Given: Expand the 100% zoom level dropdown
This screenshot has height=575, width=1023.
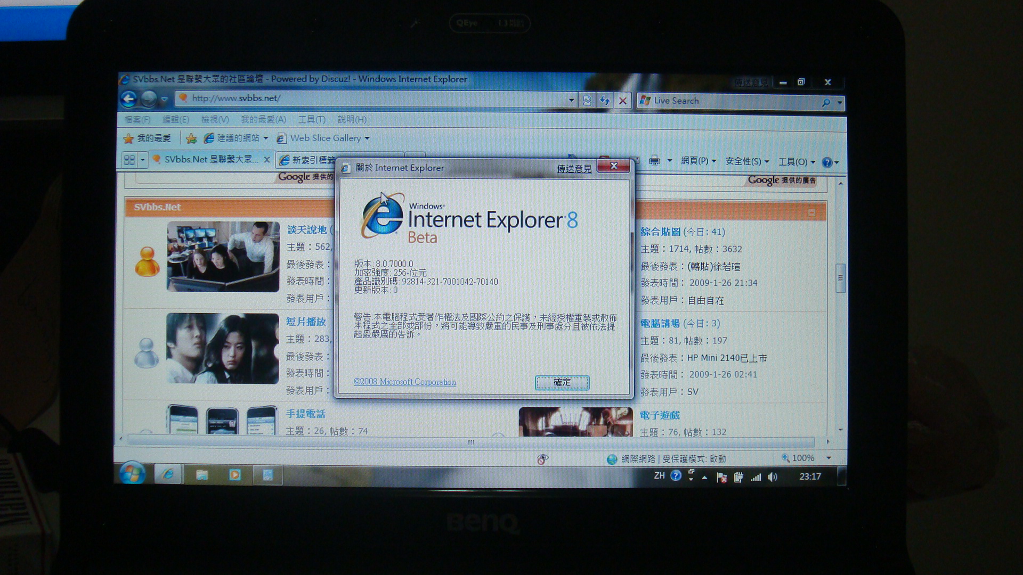Looking at the screenshot, I should tap(829, 458).
